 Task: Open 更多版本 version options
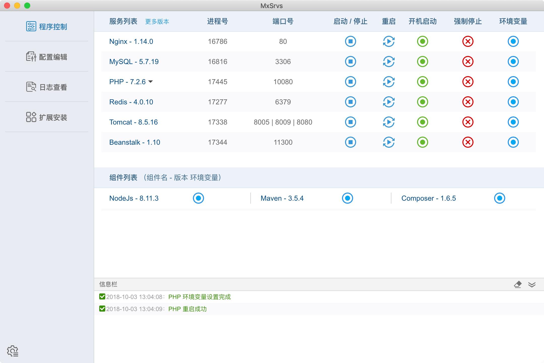point(157,22)
